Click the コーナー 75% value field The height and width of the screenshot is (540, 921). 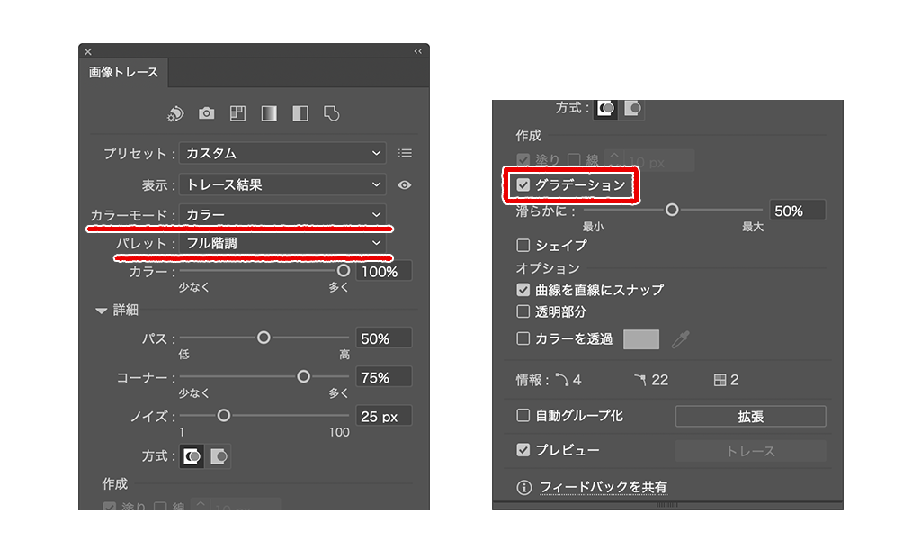click(384, 377)
